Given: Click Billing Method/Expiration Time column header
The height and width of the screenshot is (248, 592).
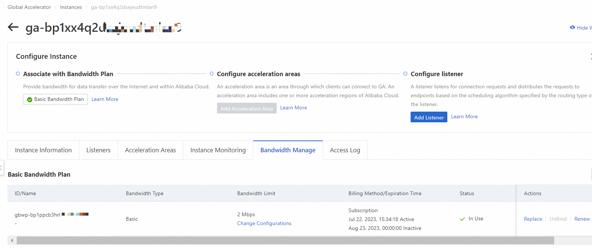Looking at the screenshot, I should (x=385, y=193).
